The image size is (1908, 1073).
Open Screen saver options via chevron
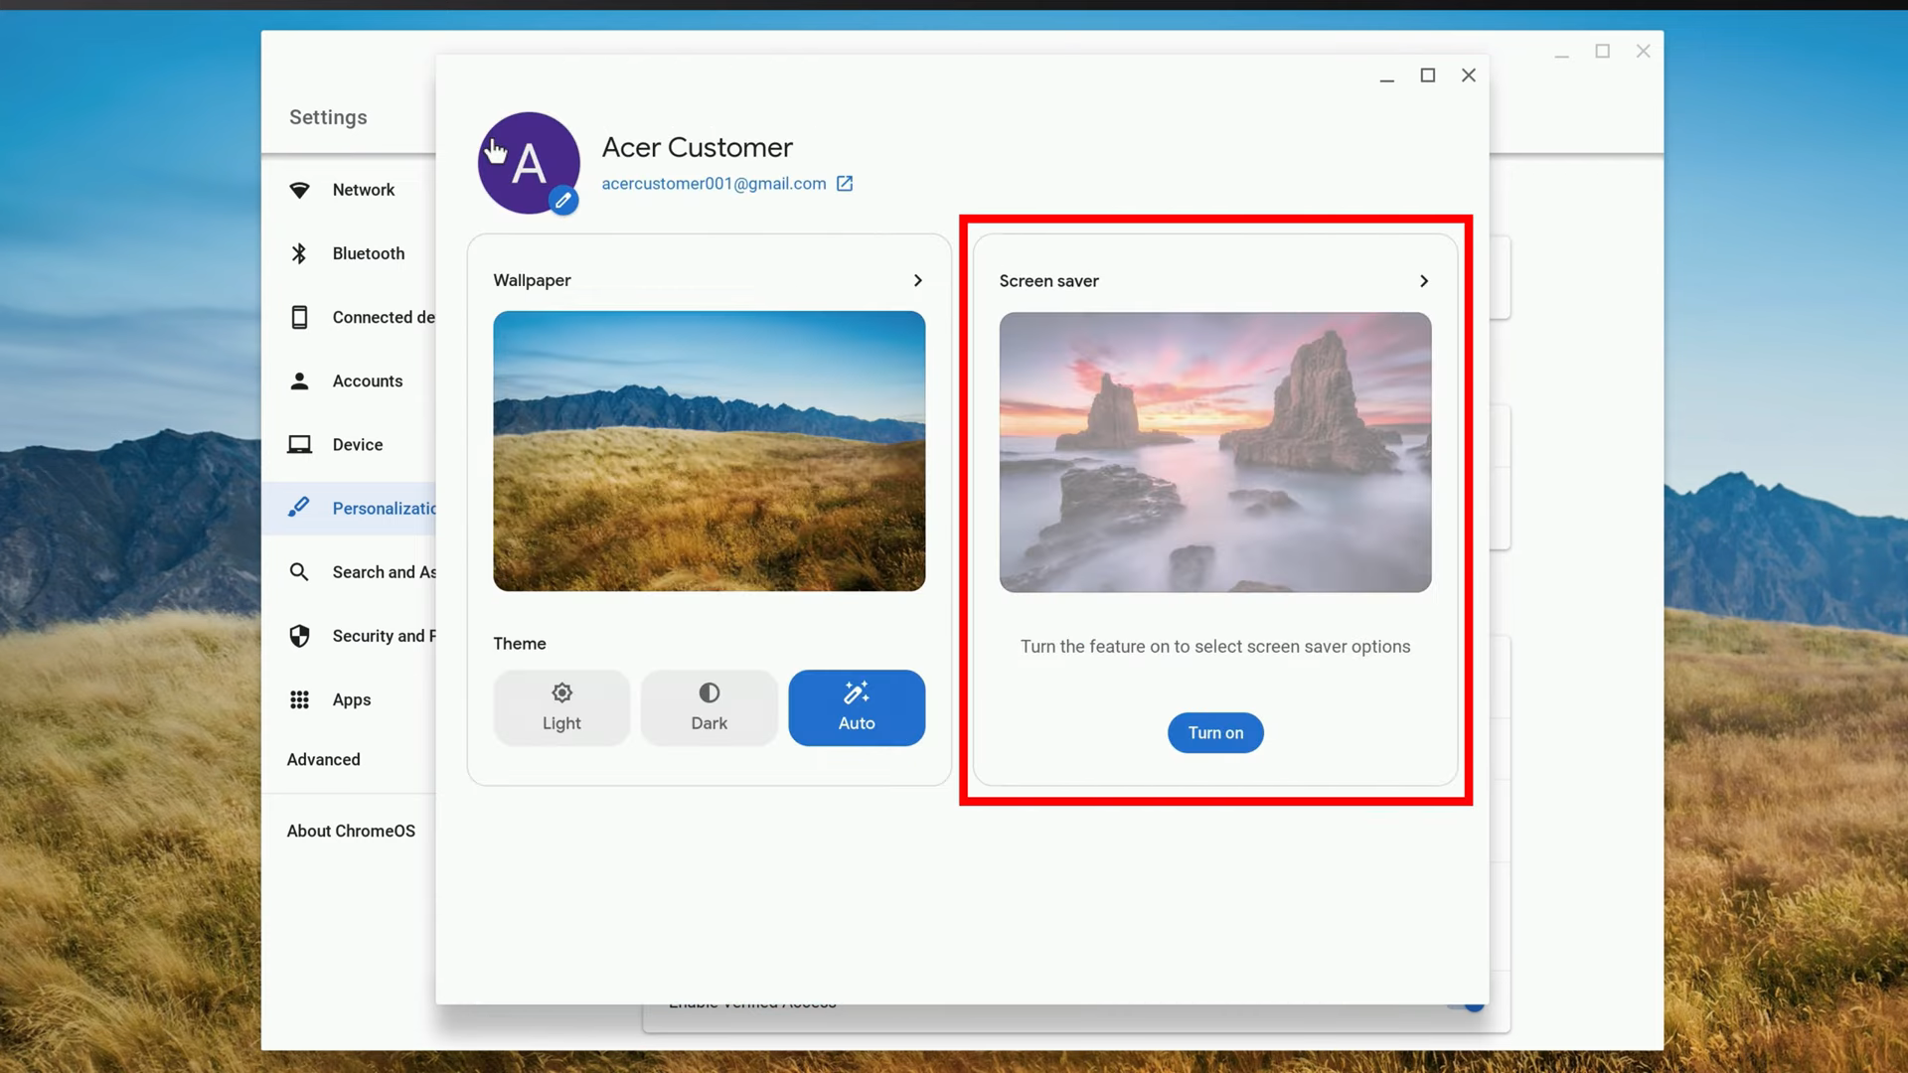tap(1424, 280)
